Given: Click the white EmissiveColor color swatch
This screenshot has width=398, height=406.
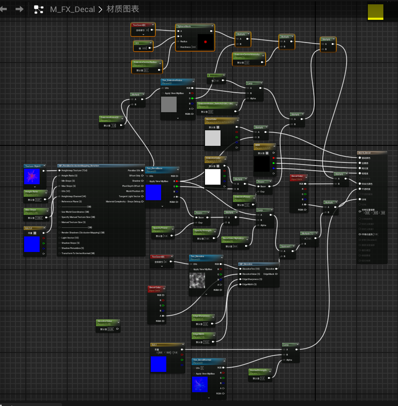Looking at the screenshot, I should [x=212, y=177].
